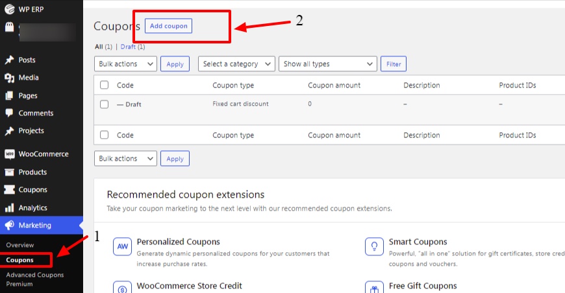This screenshot has width=565, height=293.
Task: Click the Media icon in sidebar
Action: [x=9, y=78]
